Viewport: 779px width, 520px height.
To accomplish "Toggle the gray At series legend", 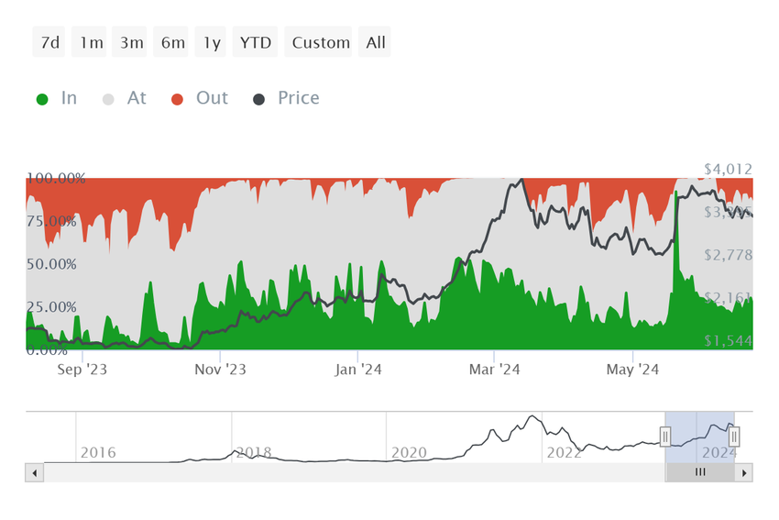I will click(125, 98).
